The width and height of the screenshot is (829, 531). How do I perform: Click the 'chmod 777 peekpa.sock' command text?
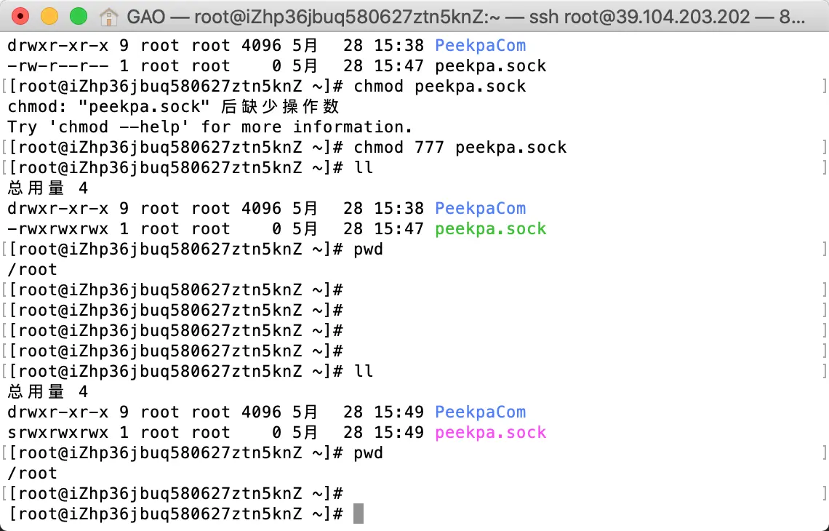pos(460,147)
